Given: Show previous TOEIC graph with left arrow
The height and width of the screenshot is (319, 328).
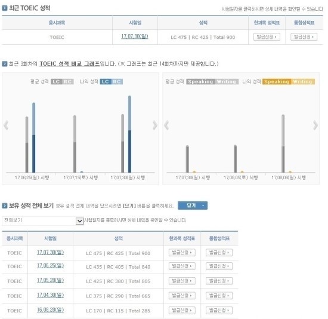Looking at the screenshot, I should [6, 125].
